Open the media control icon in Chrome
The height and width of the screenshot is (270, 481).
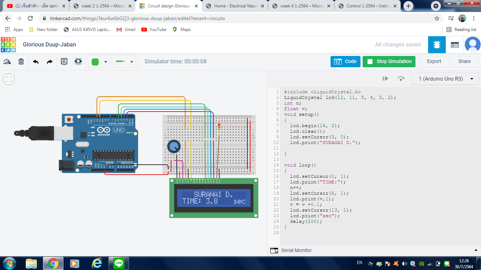click(x=451, y=18)
